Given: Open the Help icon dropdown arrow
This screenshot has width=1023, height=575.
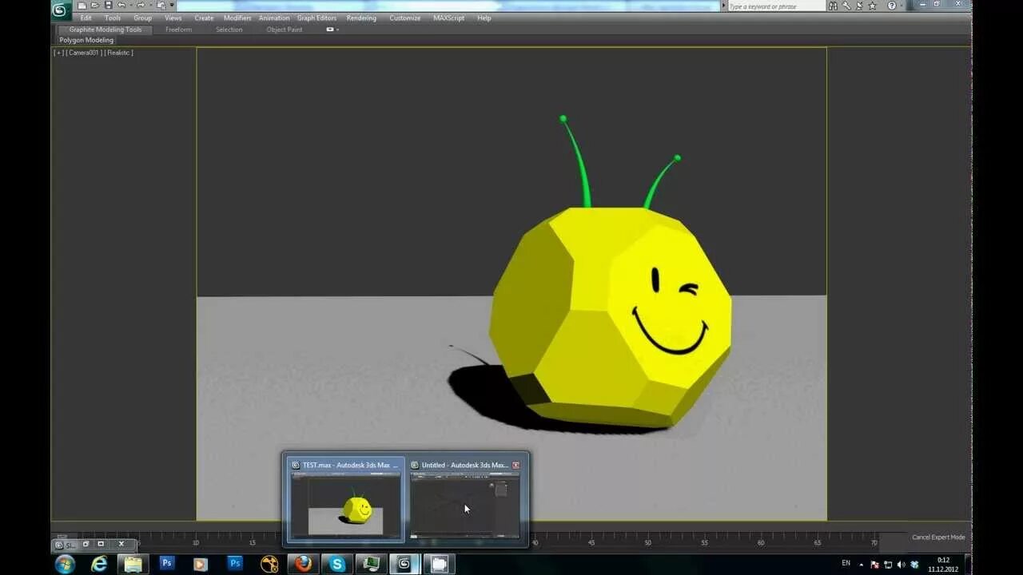Looking at the screenshot, I should click(x=902, y=6).
